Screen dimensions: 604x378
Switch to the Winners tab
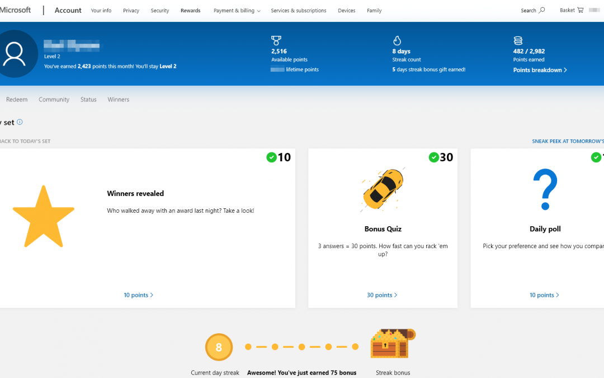(118, 100)
